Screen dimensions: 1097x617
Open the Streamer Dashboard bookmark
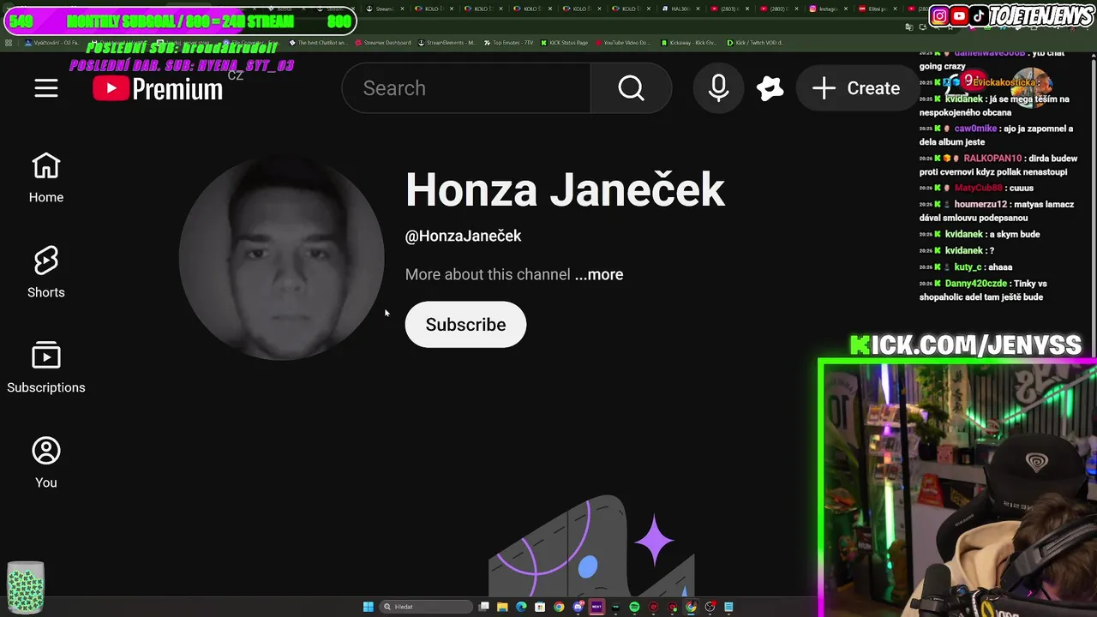point(383,42)
